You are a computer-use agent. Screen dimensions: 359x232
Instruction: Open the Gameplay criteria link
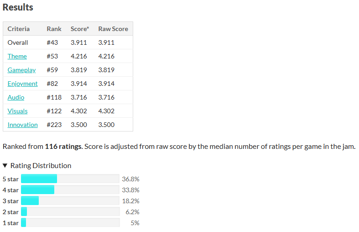click(21, 70)
